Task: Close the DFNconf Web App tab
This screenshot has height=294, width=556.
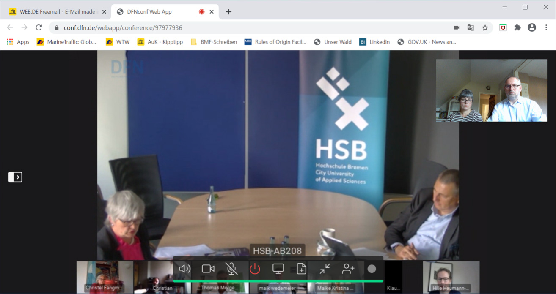Action: [212, 12]
